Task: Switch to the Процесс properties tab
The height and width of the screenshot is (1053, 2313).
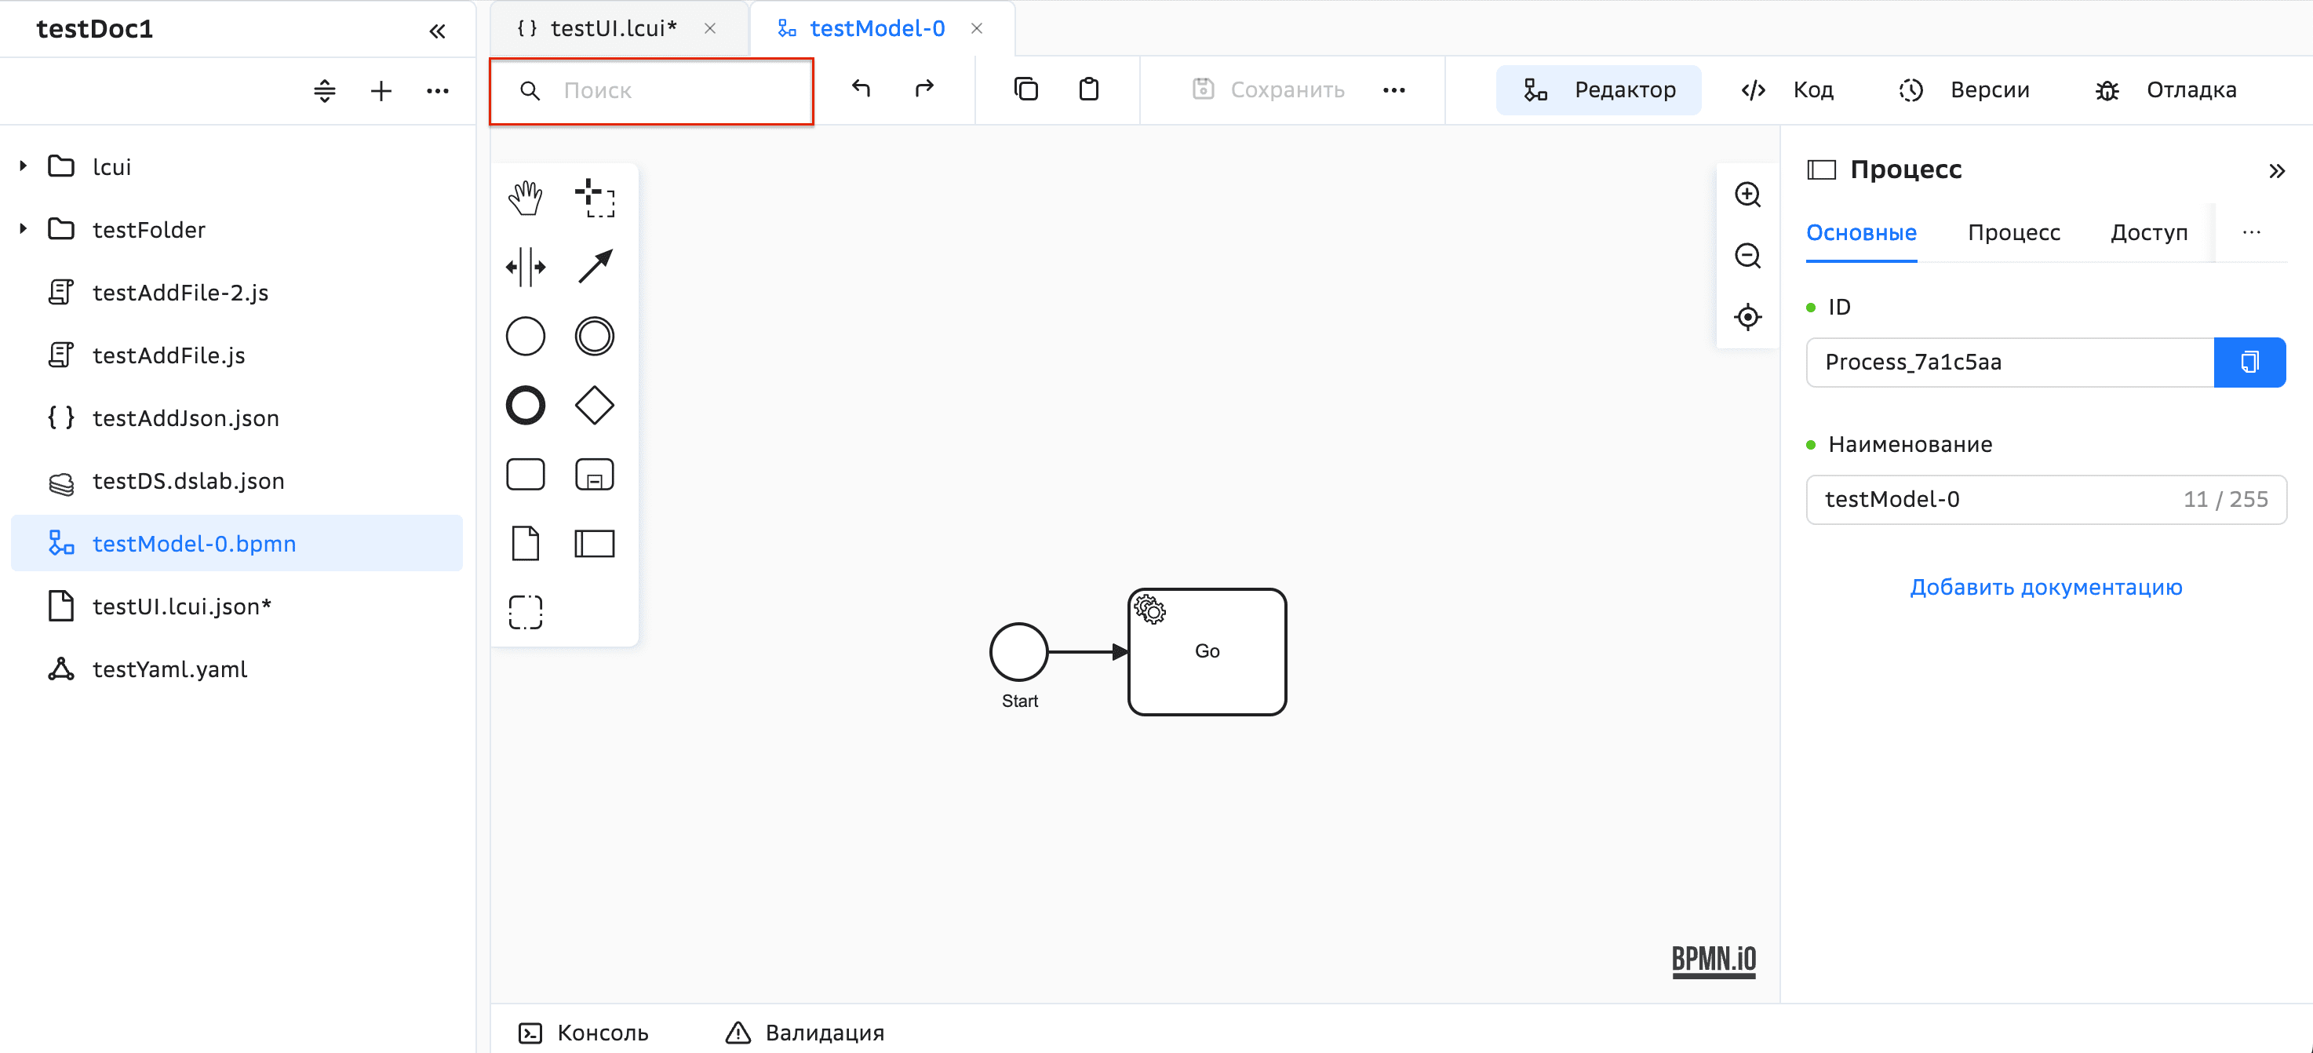Action: click(2014, 231)
